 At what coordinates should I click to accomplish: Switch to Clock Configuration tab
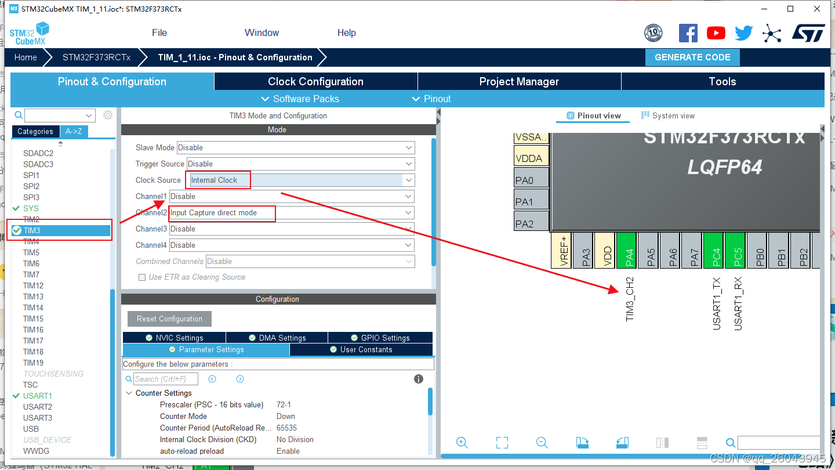pyautogui.click(x=315, y=81)
